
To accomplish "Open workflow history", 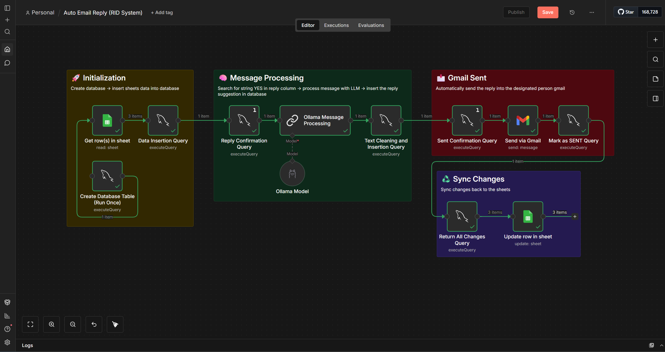I will [x=572, y=12].
